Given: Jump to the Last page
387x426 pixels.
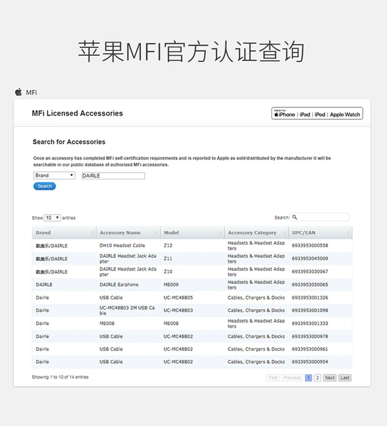Looking at the screenshot, I should click(x=345, y=378).
